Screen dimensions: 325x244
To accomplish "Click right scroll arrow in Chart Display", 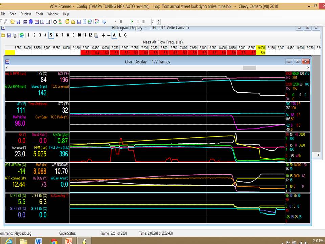I will (x=307, y=68).
